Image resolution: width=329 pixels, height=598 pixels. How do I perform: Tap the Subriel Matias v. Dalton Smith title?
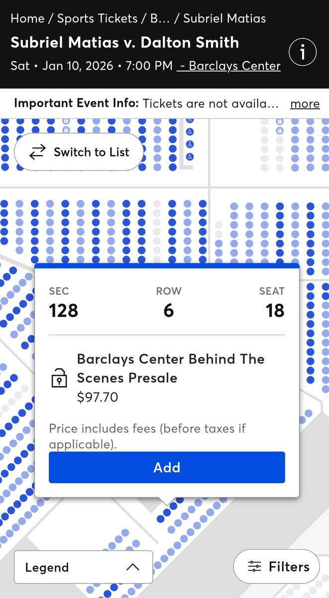pyautogui.click(x=124, y=42)
